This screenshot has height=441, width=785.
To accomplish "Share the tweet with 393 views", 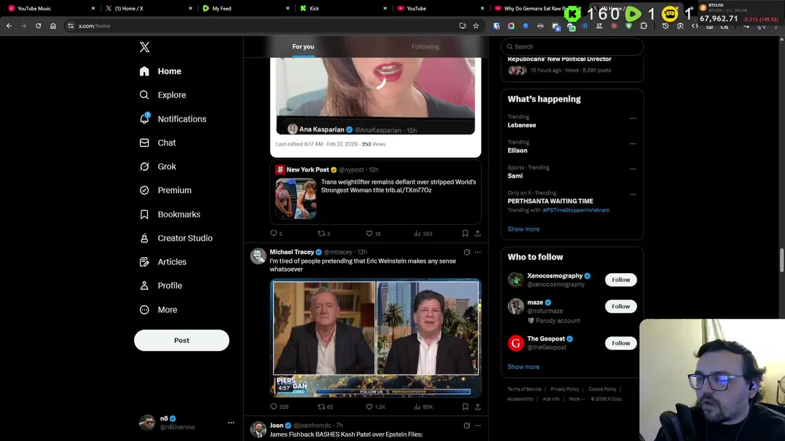I will (478, 233).
